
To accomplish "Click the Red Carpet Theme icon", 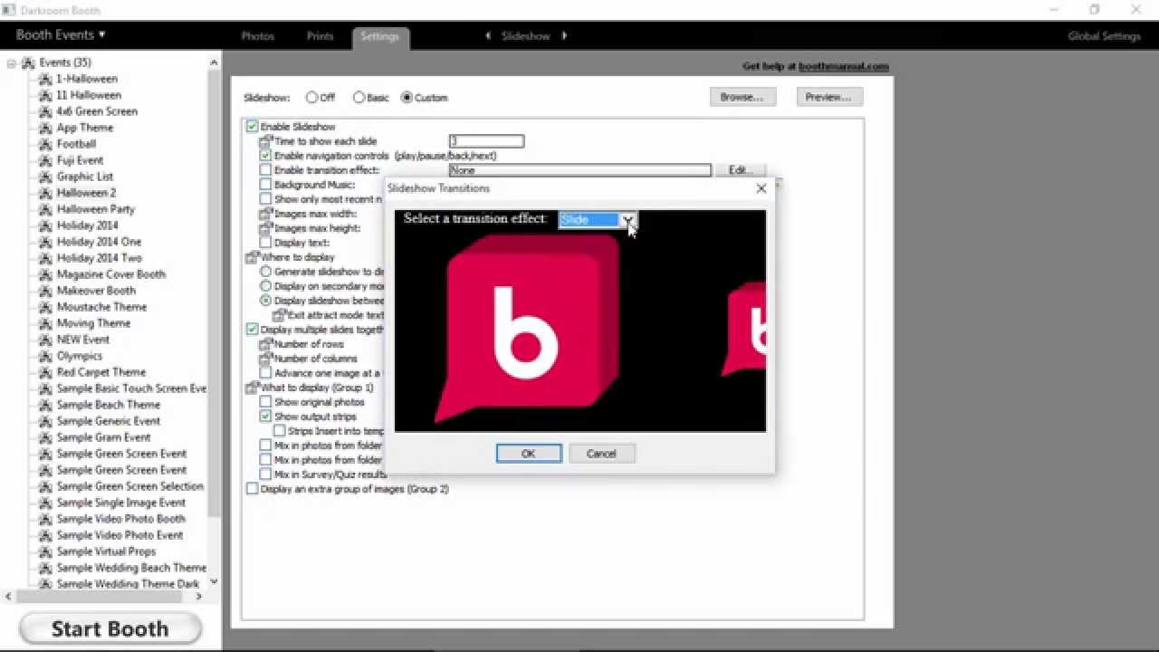I will click(45, 372).
